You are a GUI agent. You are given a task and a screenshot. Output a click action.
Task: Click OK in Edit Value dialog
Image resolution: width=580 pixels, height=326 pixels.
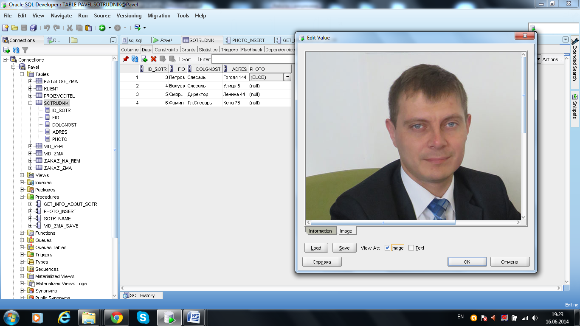[467, 262]
